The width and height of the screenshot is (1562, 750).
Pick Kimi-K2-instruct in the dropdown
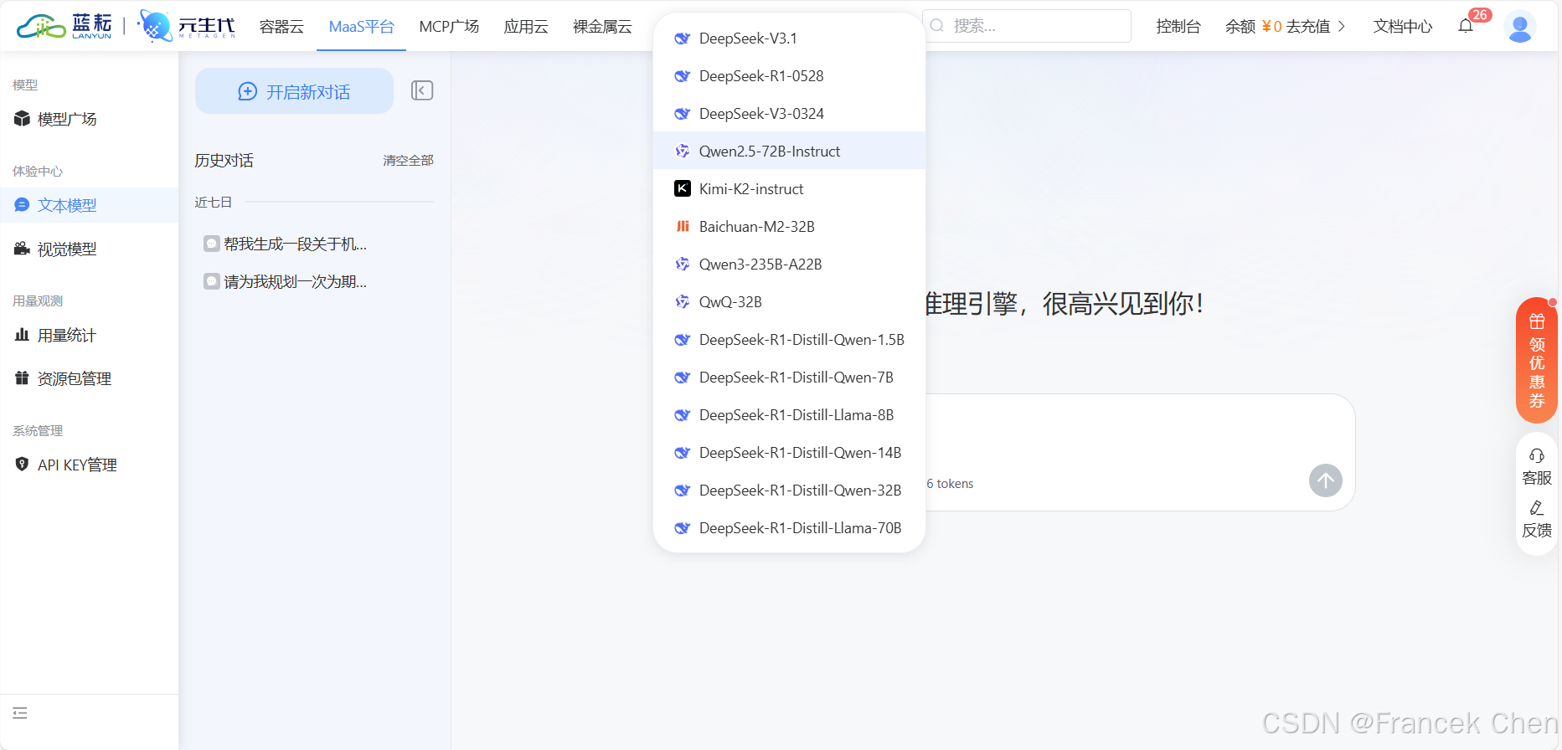coord(789,188)
